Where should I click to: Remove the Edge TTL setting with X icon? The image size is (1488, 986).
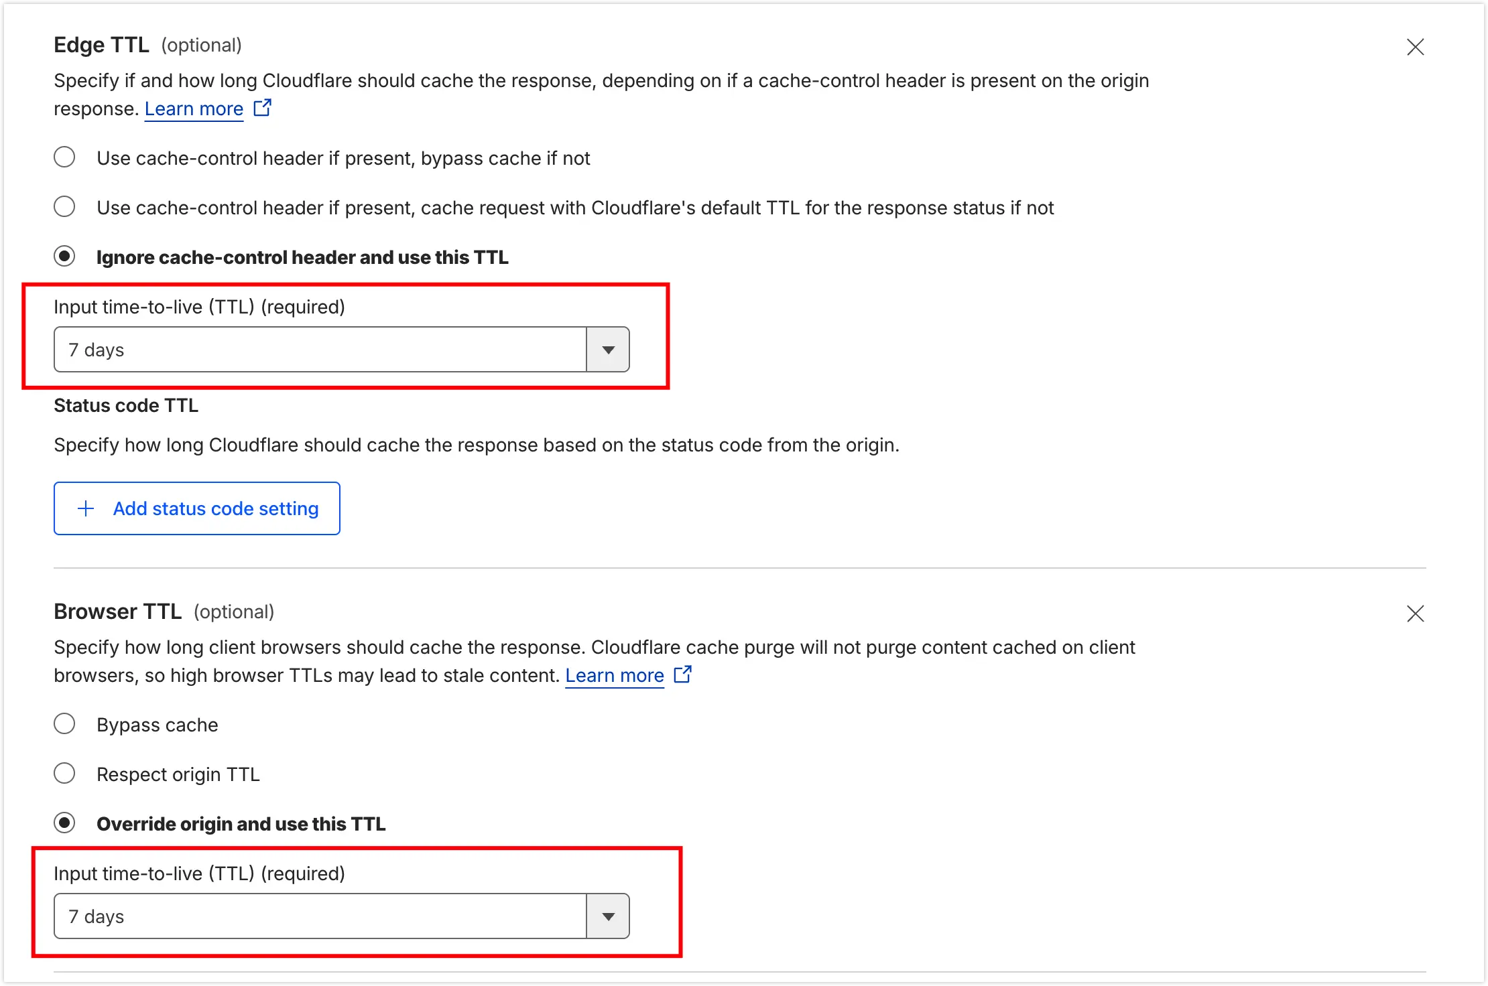pyautogui.click(x=1415, y=47)
